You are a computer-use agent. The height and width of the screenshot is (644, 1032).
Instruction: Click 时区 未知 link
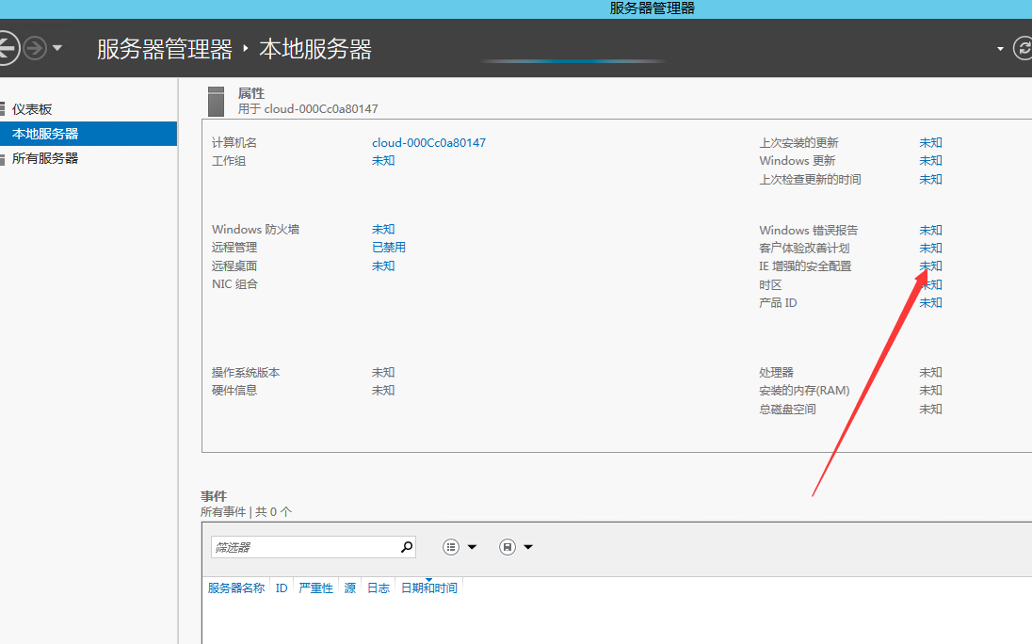point(930,284)
